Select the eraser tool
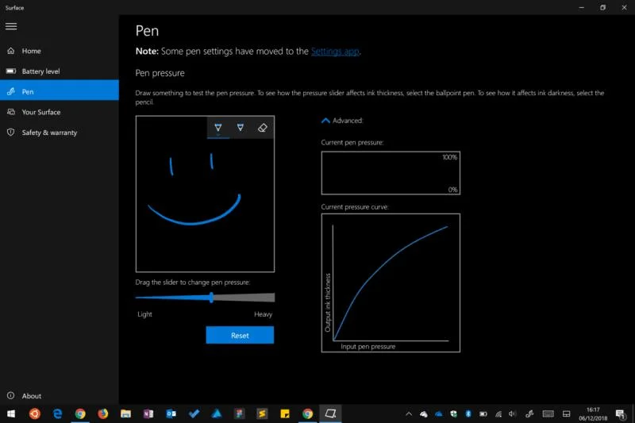This screenshot has height=423, width=635. [263, 128]
